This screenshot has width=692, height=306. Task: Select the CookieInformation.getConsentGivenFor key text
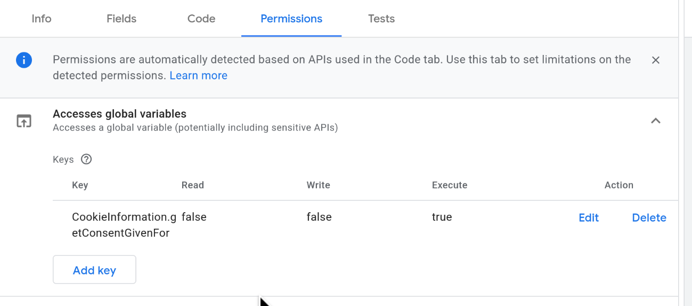click(124, 225)
